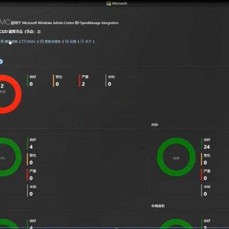Open the 设置 link

coord(73,41)
